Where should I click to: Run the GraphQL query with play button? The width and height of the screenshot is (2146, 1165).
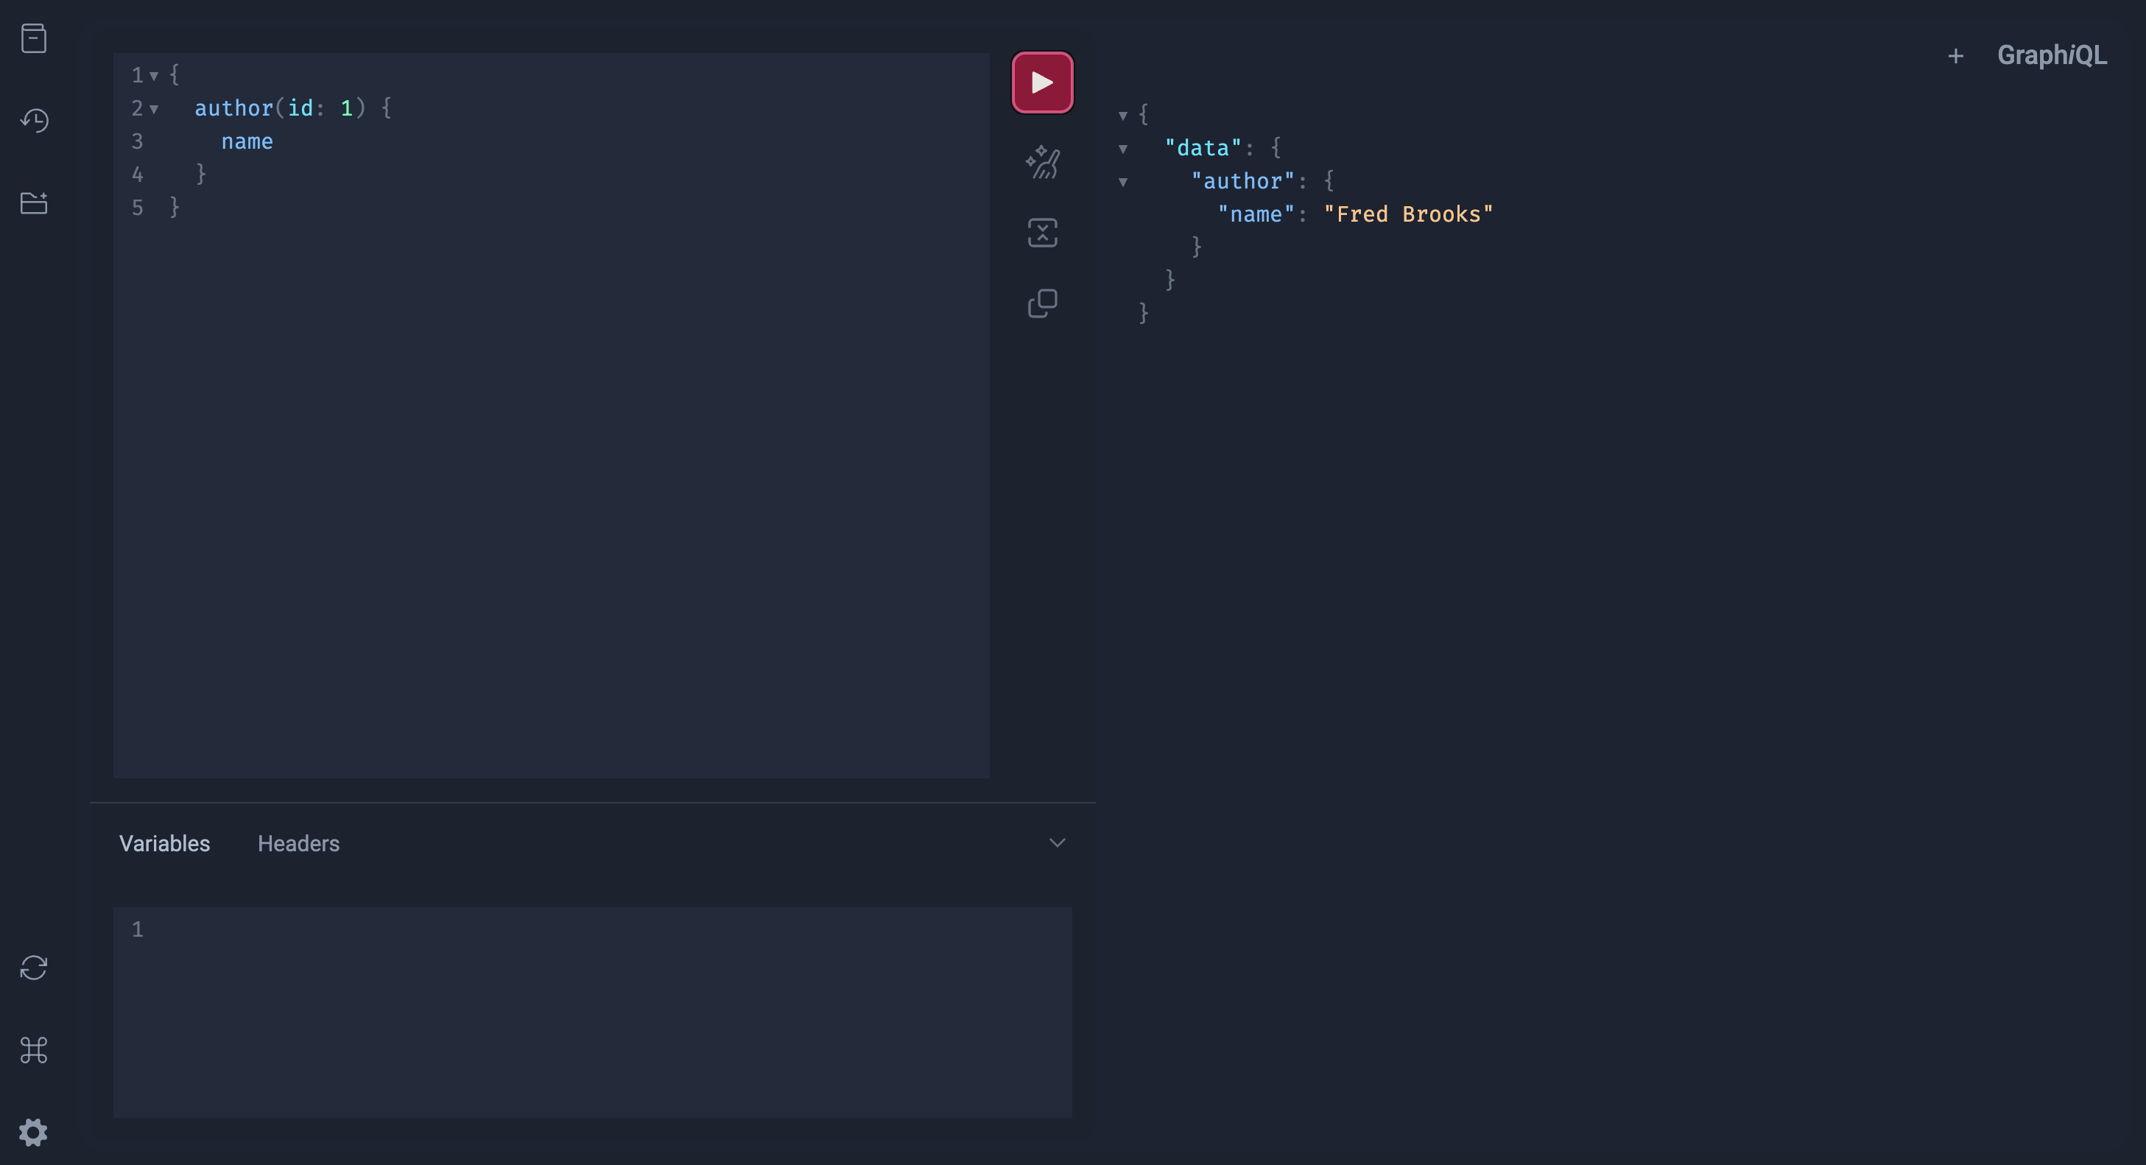click(x=1042, y=82)
